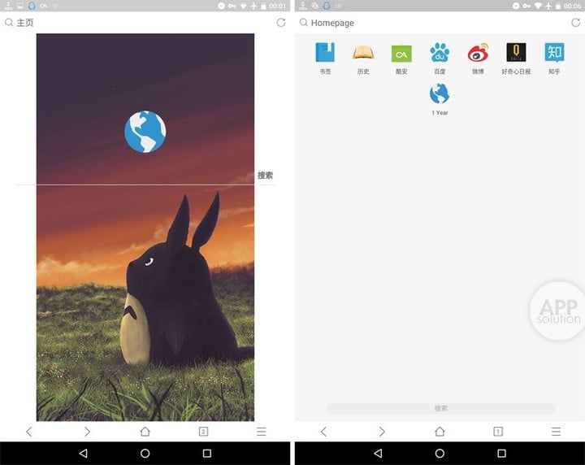Go back in left browser toolbar

point(29,432)
